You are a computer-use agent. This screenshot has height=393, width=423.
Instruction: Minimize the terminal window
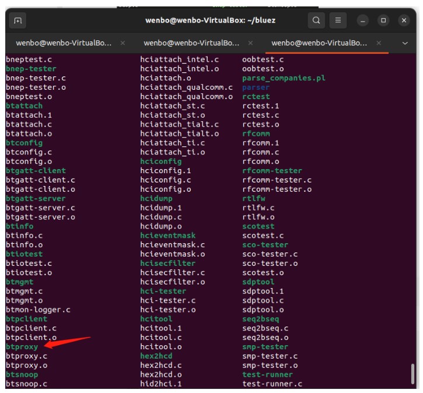362,21
